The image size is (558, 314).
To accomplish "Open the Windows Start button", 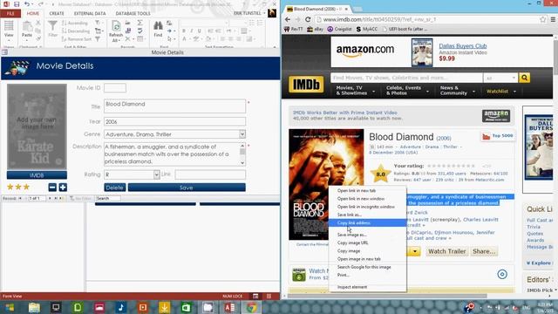I will pos(10,307).
